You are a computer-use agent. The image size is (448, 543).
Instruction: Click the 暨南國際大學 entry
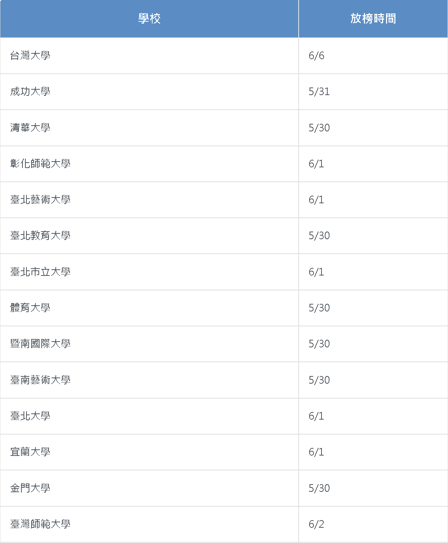(x=40, y=344)
